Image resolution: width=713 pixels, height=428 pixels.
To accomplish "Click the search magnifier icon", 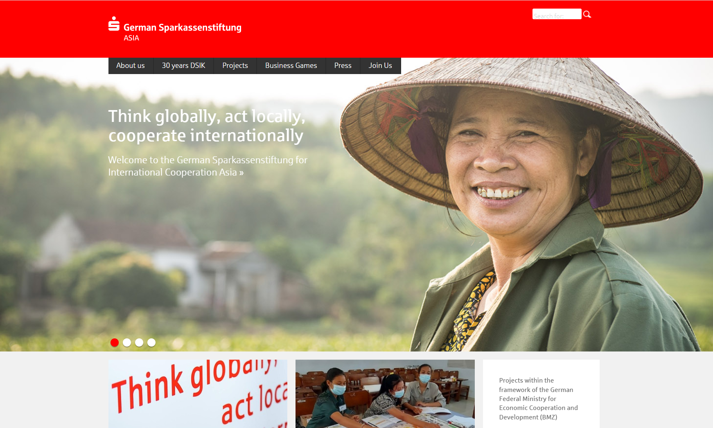I will (x=587, y=14).
